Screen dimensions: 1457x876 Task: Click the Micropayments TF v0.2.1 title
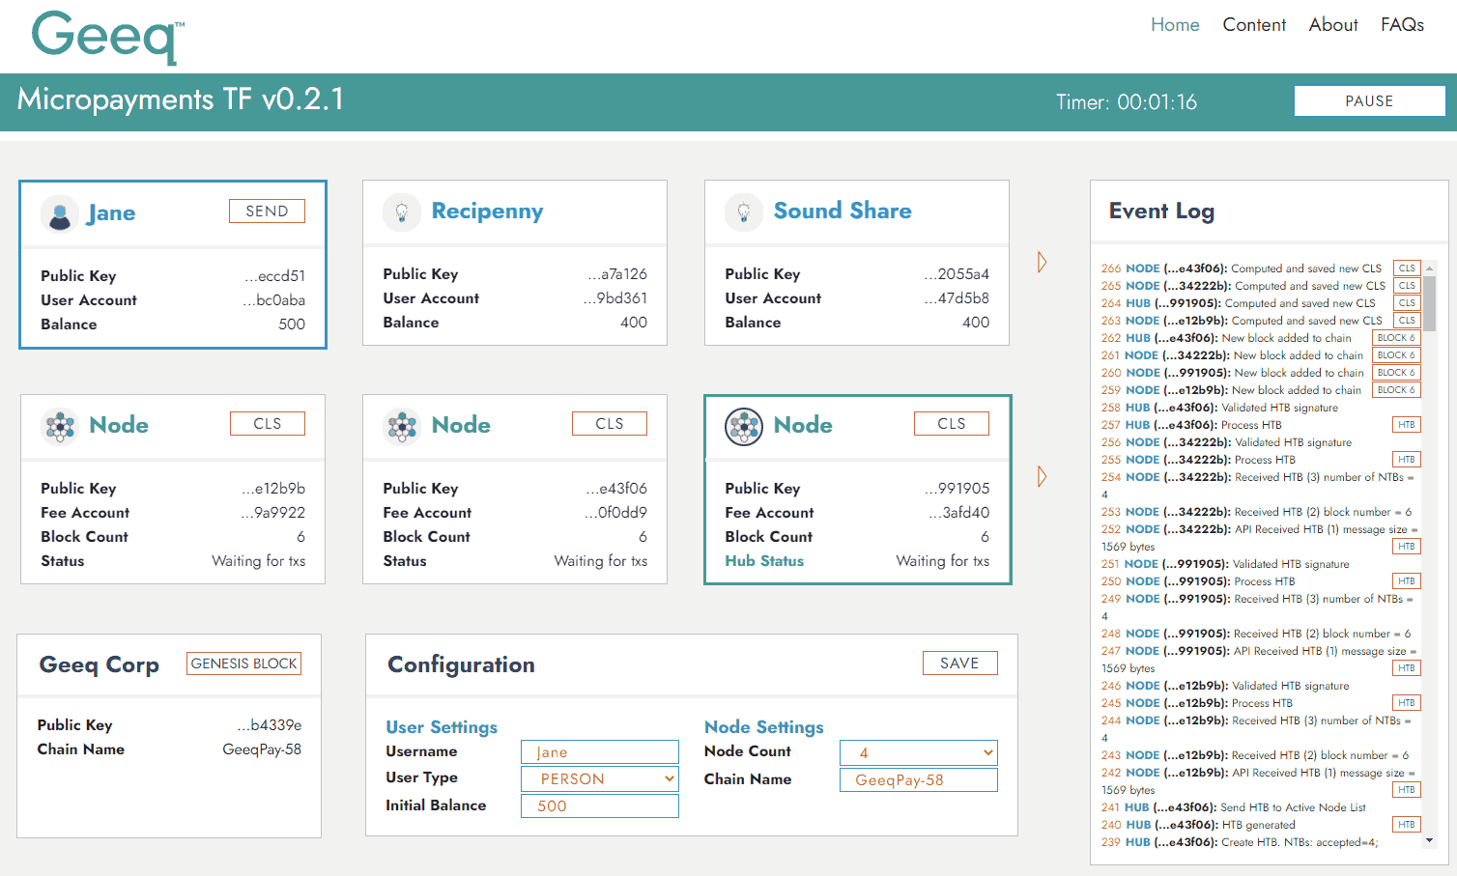[x=181, y=99]
